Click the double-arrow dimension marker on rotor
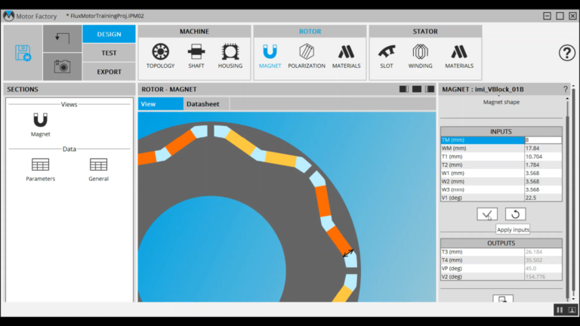580x326 pixels. pos(348,253)
